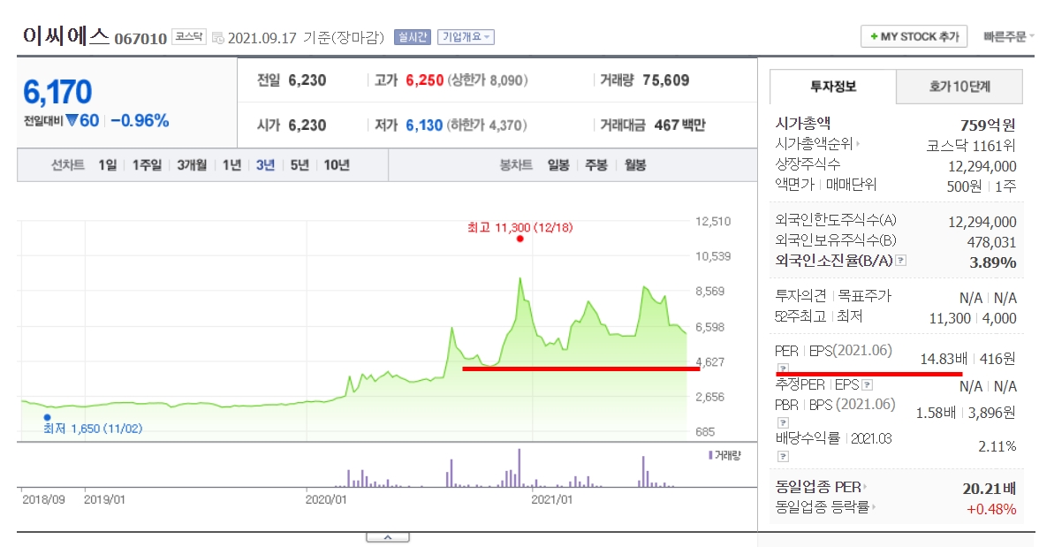Click the 동일업종 등락률 value +0.48%
Viewport: 1039px width, 547px height.
click(x=991, y=509)
